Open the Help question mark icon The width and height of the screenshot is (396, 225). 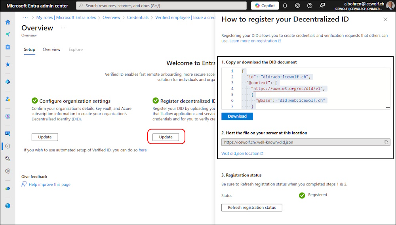point(310,6)
